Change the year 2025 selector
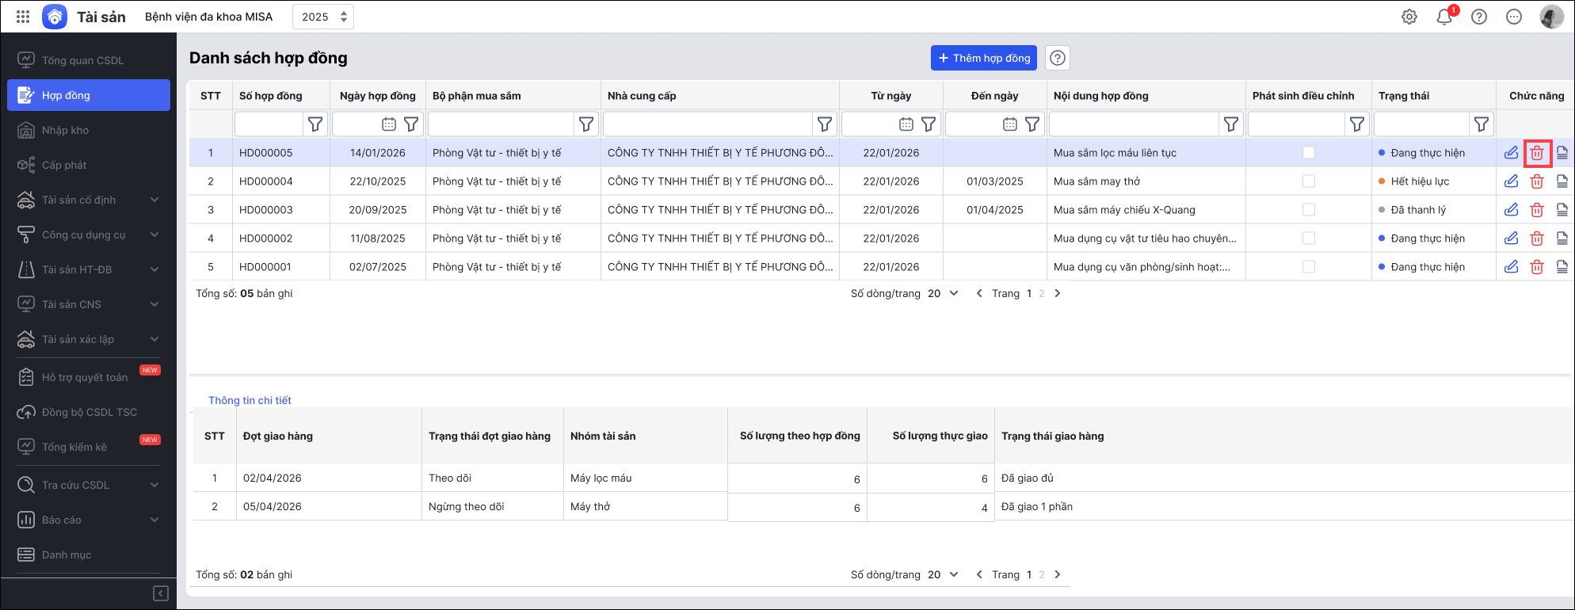Viewport: 1575px width, 610px height. 323,17
